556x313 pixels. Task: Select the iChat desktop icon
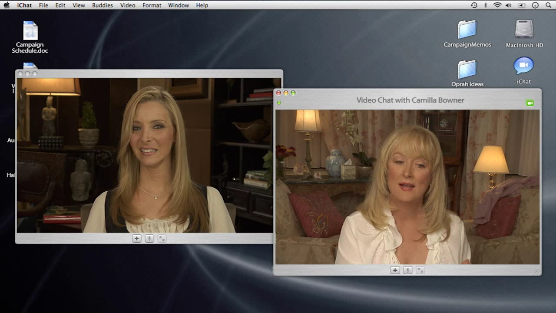523,70
